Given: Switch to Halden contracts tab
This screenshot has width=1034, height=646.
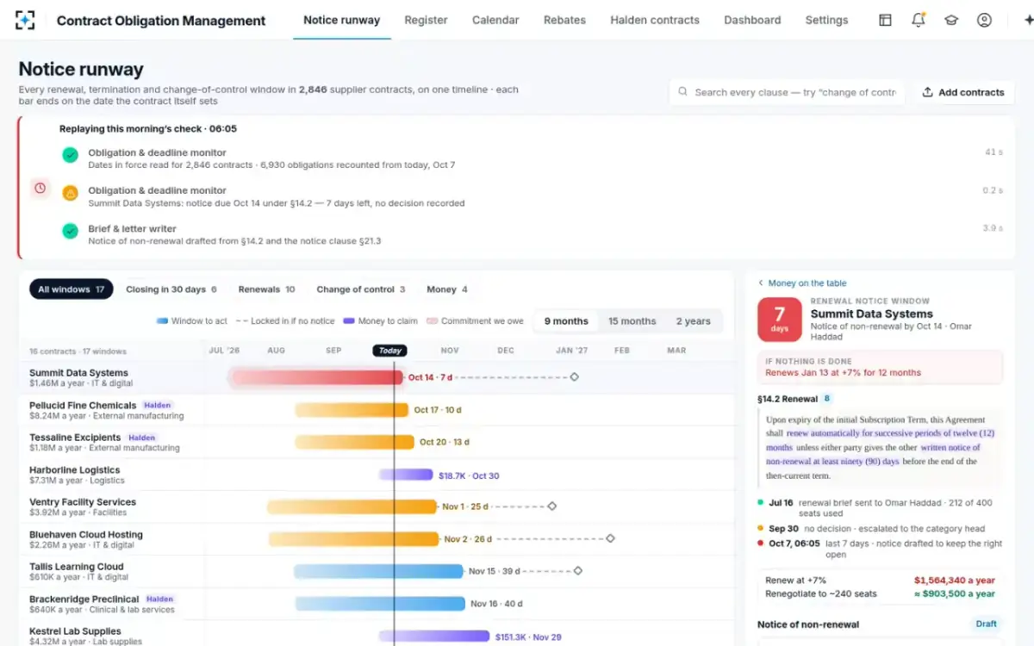Looking at the screenshot, I should tap(655, 20).
